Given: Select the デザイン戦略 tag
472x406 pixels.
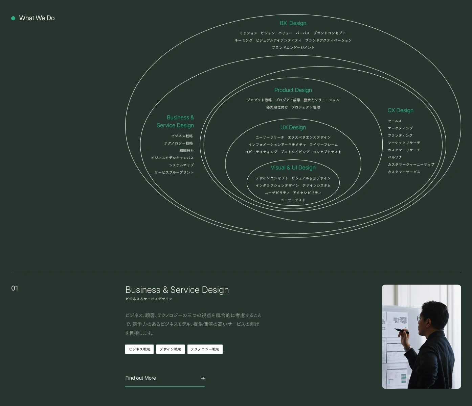Looking at the screenshot, I should pos(171,349).
